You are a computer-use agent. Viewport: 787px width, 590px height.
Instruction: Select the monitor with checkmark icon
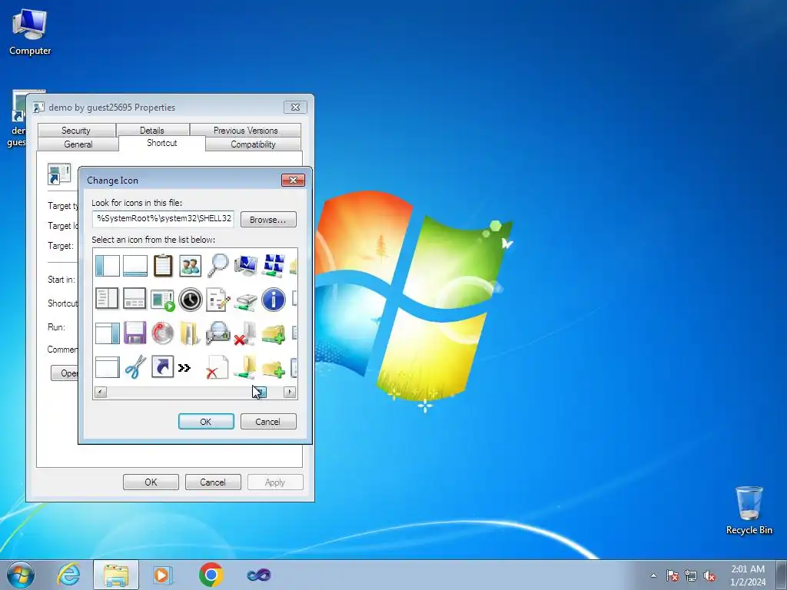(246, 265)
